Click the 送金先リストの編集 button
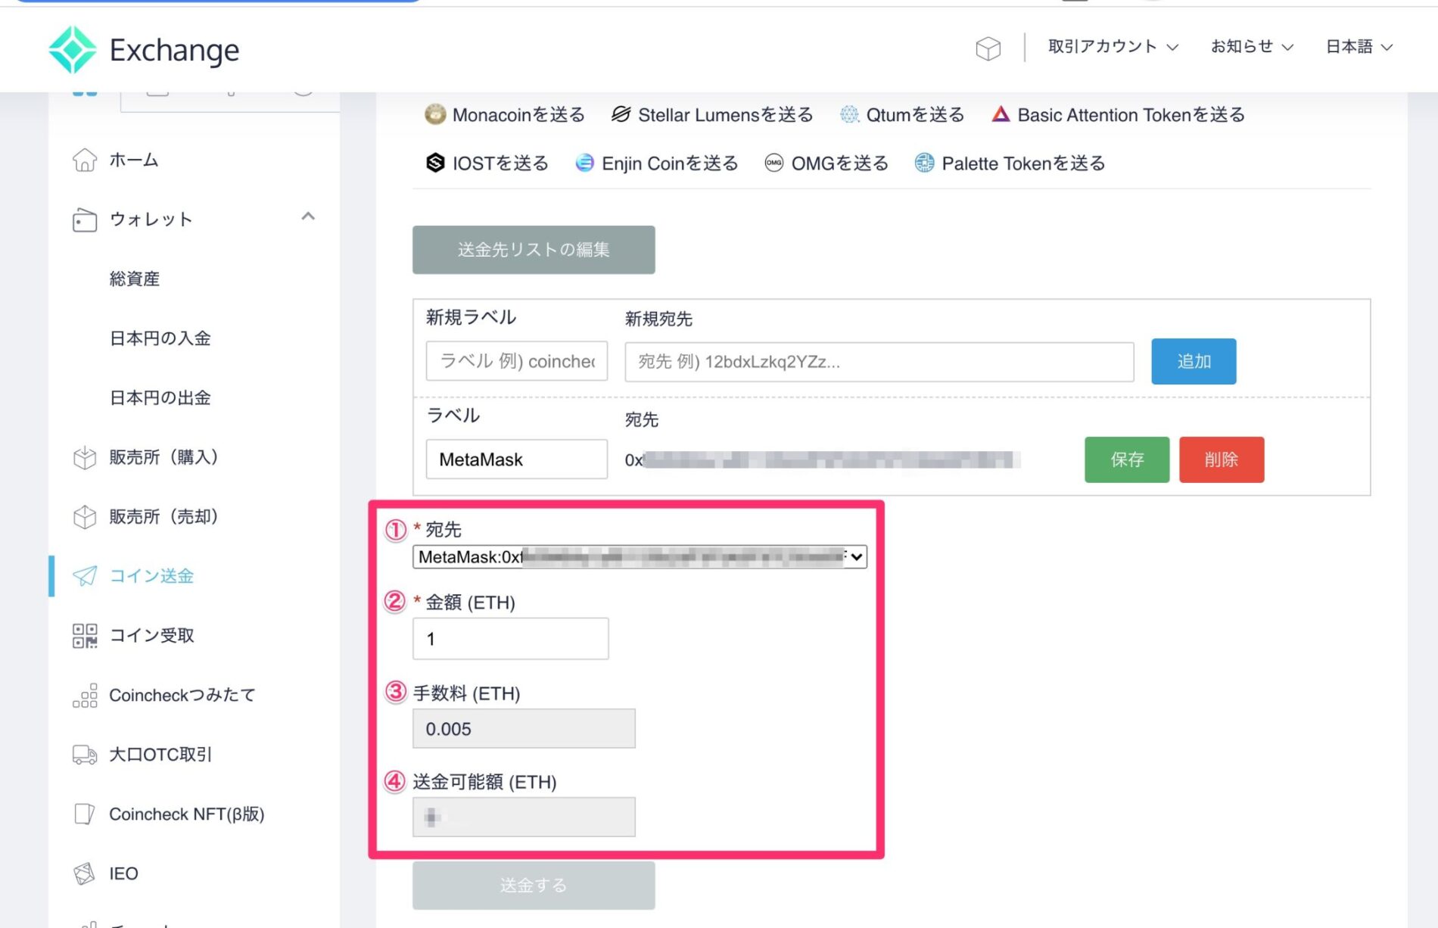The image size is (1438, 928). tap(534, 250)
